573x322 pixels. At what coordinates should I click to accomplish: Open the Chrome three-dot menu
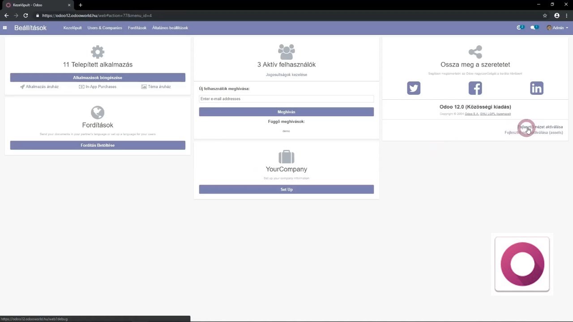(x=566, y=15)
